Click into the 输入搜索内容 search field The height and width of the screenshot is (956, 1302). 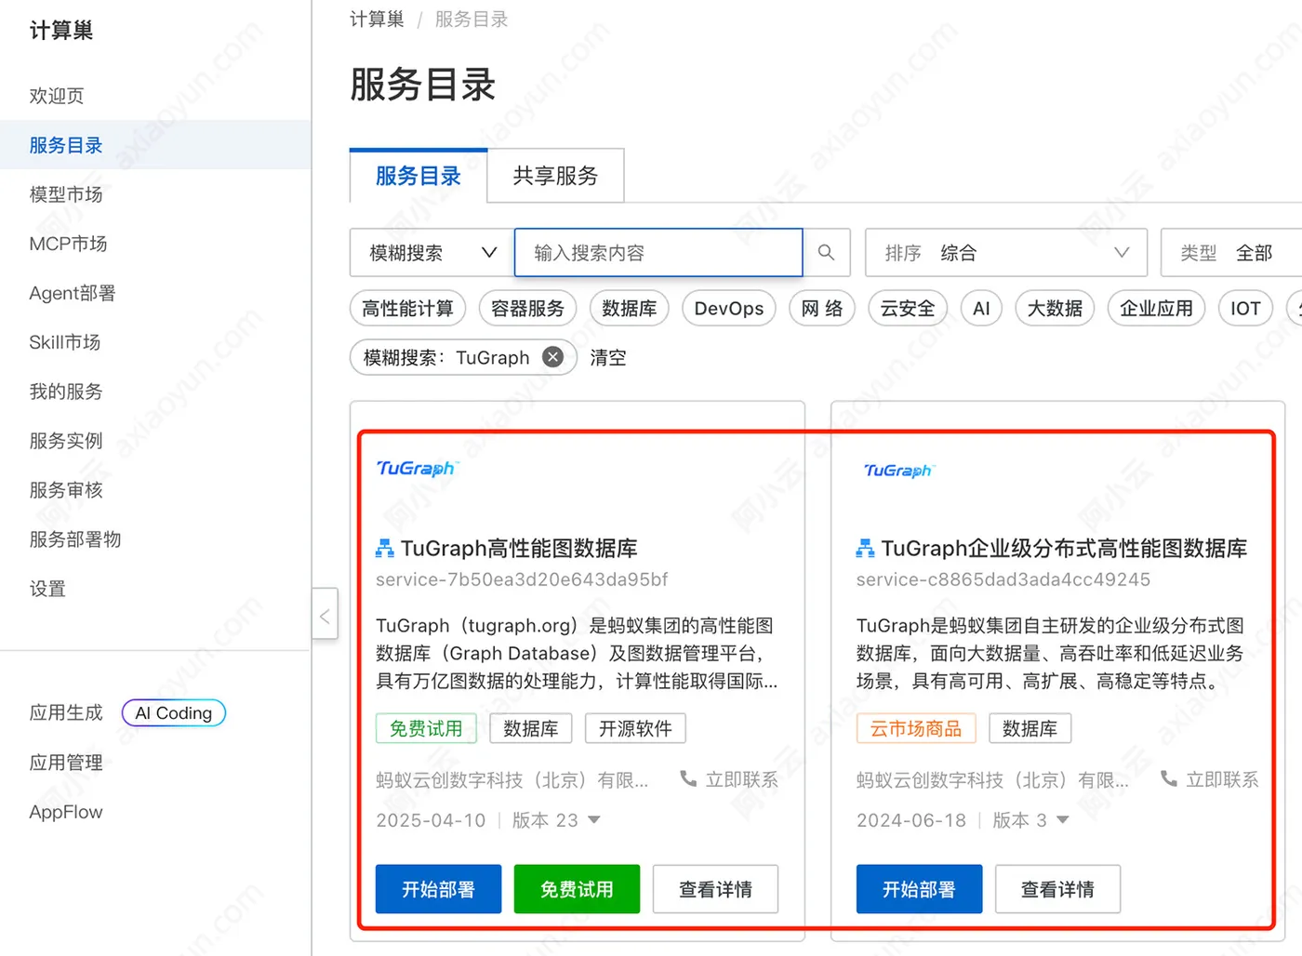point(658,253)
